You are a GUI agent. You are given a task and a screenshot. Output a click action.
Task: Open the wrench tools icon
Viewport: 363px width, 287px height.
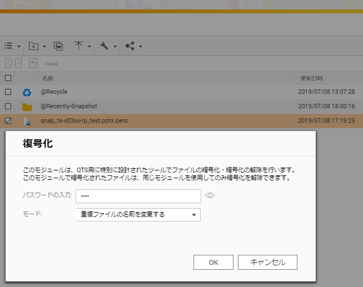(104, 46)
